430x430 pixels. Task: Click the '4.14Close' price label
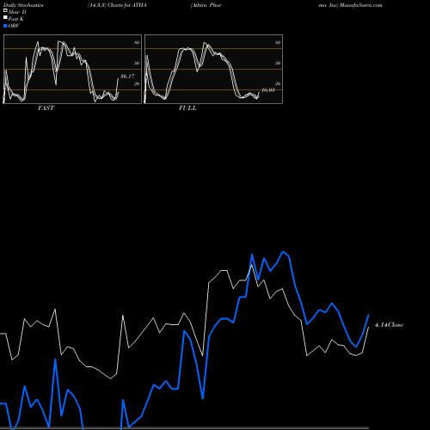(389, 325)
